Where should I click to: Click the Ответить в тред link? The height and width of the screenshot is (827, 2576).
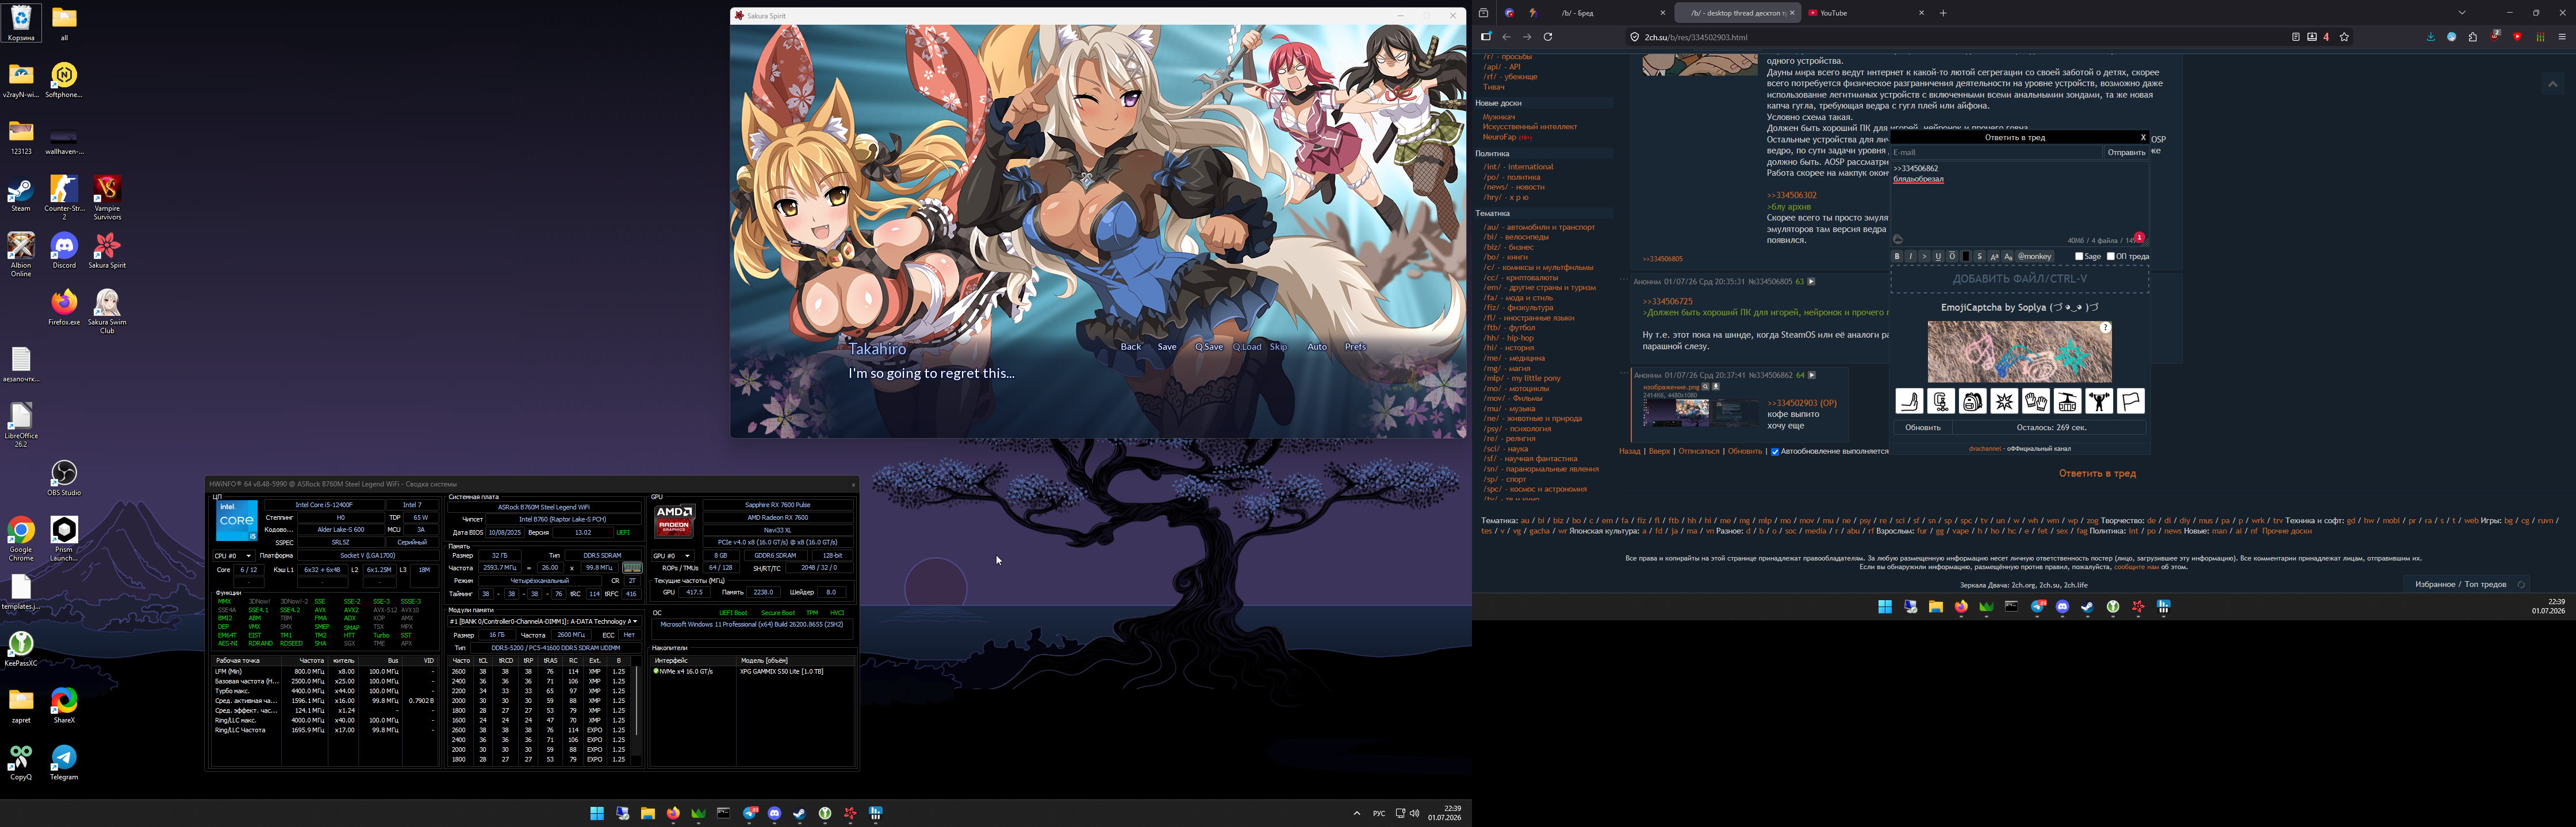[x=2097, y=473]
